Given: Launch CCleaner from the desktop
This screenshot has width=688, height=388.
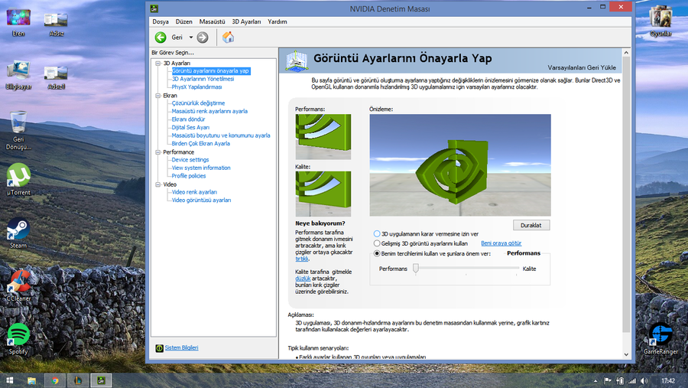Looking at the screenshot, I should [x=18, y=281].
